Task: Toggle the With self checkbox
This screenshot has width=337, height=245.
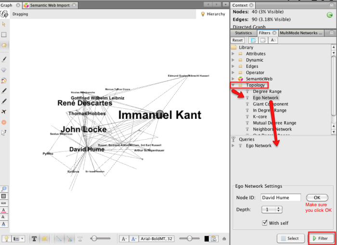Action: coord(265,222)
